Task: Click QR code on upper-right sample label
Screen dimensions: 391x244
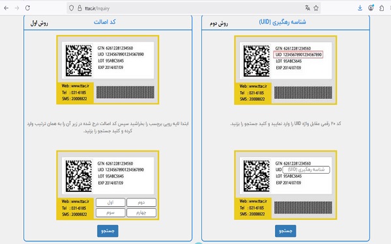Action: pyautogui.click(x=257, y=61)
